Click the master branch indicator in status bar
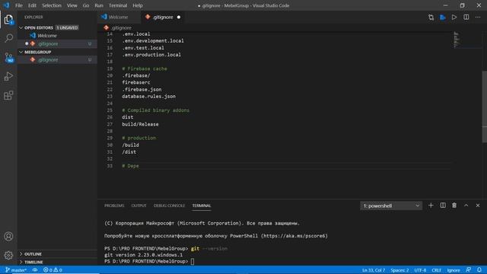Screen dimensions: 487x274 pyautogui.click(x=16, y=270)
